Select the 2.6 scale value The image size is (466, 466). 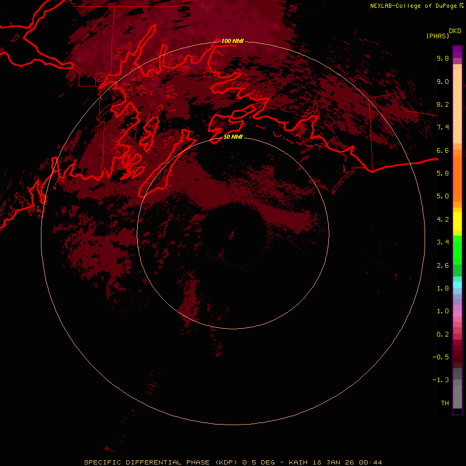click(443, 266)
